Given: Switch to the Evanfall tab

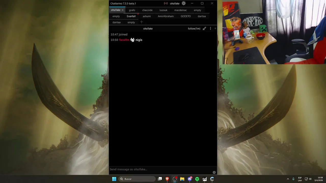Looking at the screenshot, I should [131, 16].
